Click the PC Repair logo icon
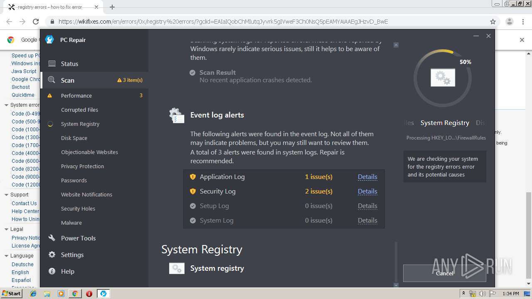The image size is (532, 299). [49, 39]
